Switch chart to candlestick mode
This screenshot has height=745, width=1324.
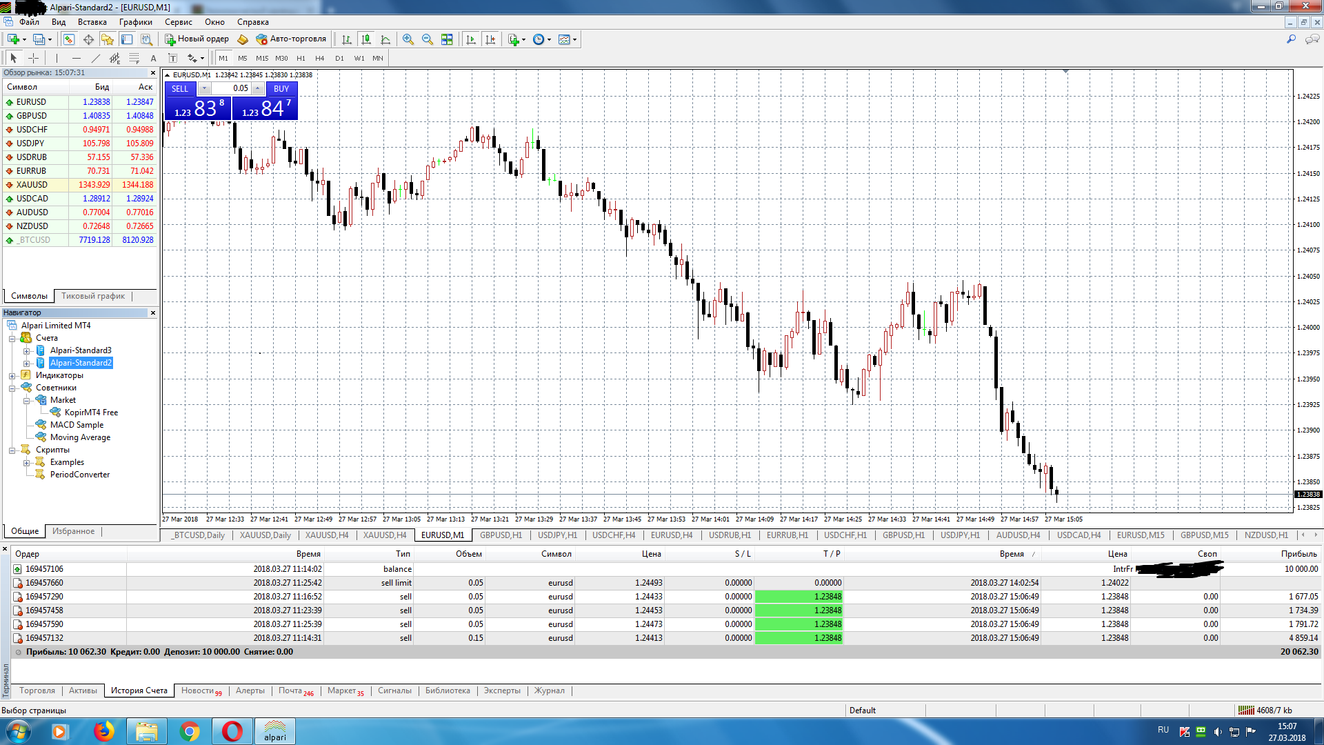click(366, 39)
